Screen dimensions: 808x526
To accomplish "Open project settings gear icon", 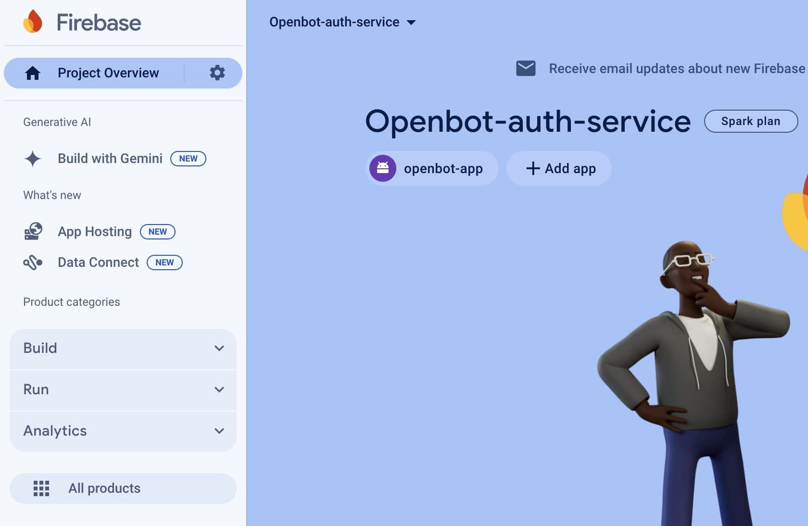I will (217, 73).
